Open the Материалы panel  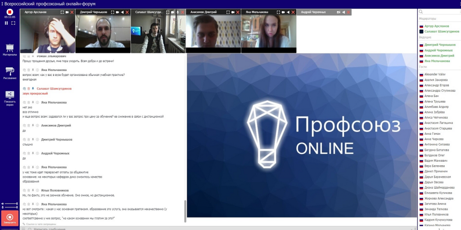point(10,49)
